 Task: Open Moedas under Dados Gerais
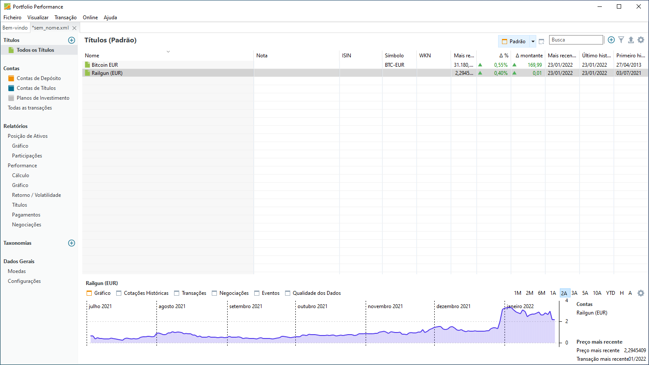click(x=17, y=271)
